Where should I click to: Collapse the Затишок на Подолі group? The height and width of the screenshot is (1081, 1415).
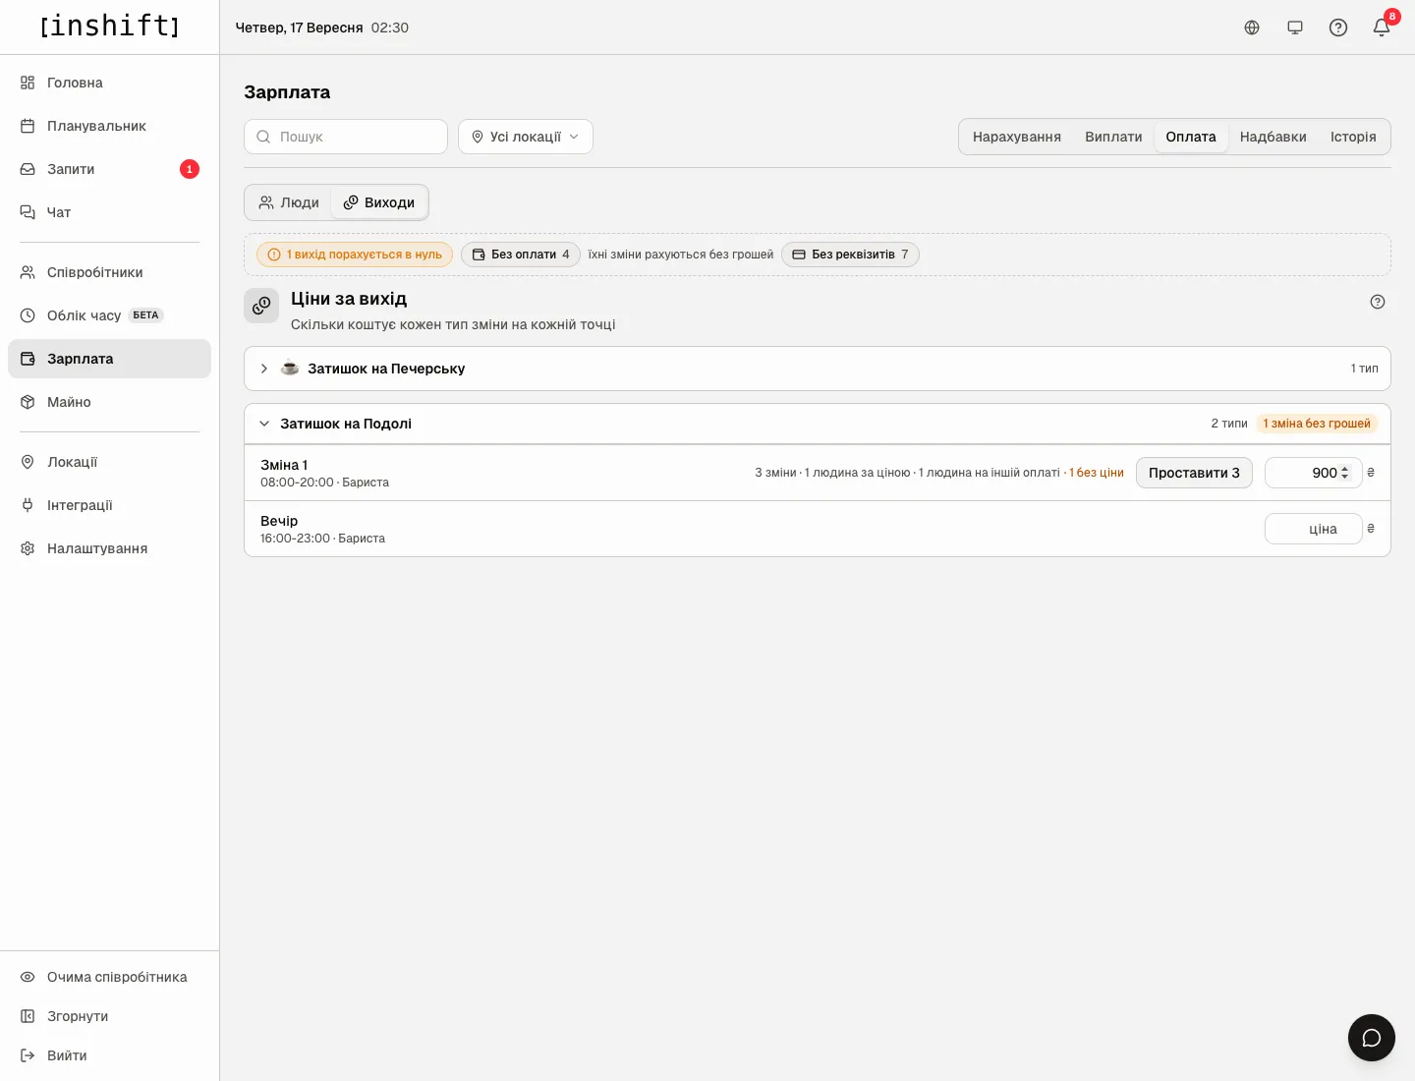point(818,424)
